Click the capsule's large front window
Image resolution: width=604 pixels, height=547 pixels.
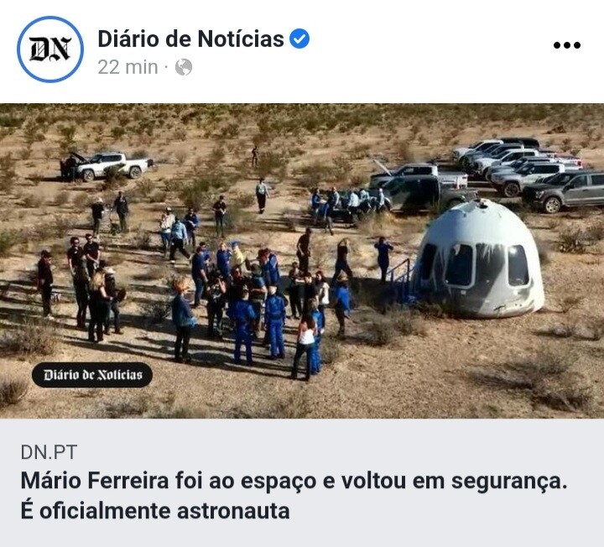pos(459,265)
